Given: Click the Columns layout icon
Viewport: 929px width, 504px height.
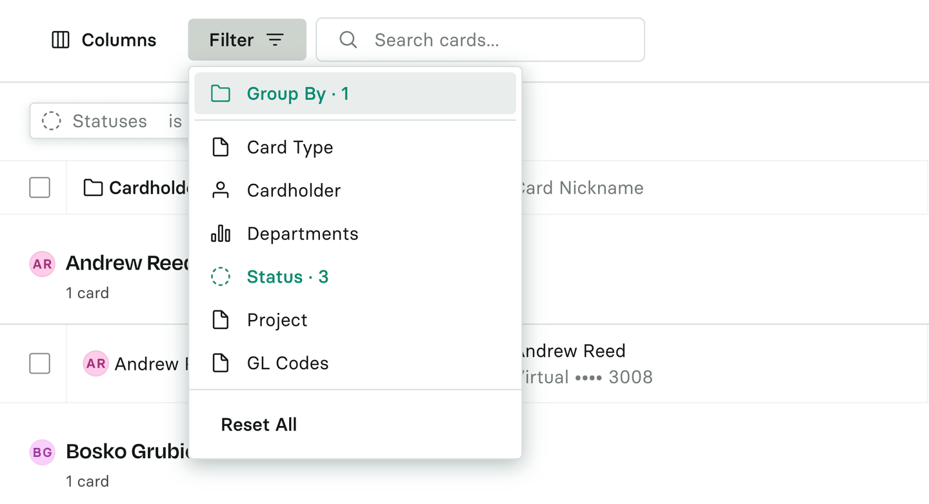Looking at the screenshot, I should (61, 40).
